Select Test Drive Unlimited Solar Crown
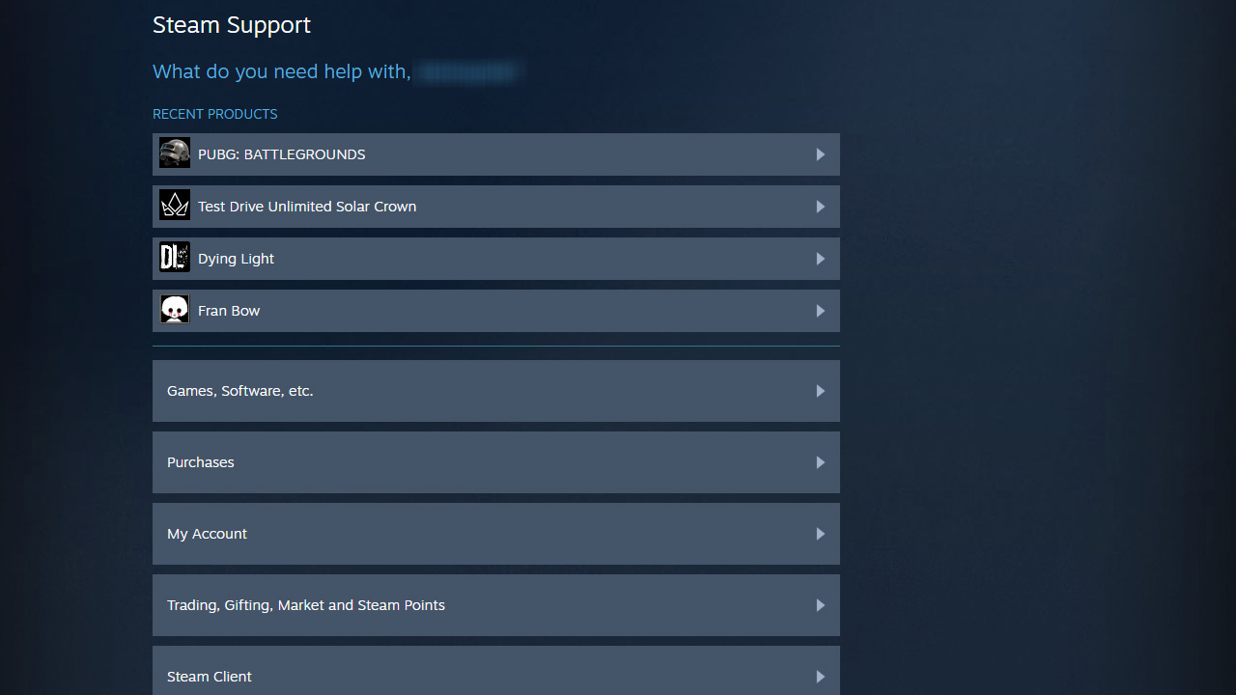This screenshot has height=695, width=1236. [x=307, y=207]
